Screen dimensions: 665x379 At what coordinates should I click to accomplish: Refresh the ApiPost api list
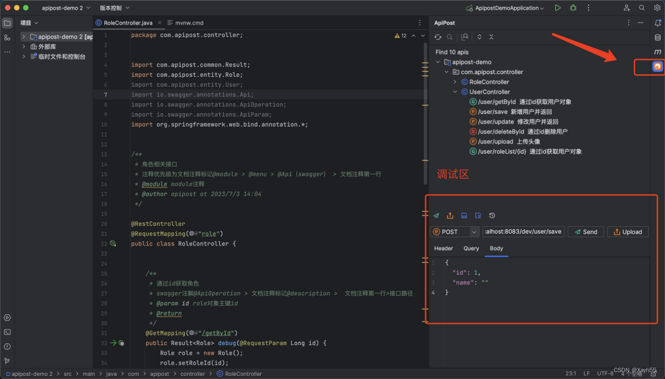coord(437,37)
